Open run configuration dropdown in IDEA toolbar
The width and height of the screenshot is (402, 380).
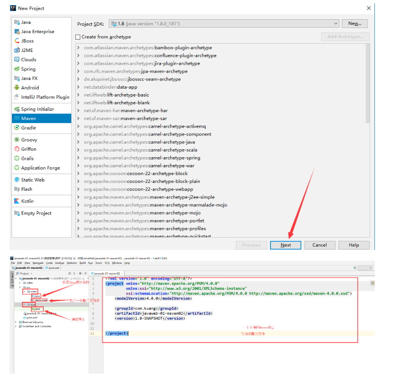[x=365, y=268]
